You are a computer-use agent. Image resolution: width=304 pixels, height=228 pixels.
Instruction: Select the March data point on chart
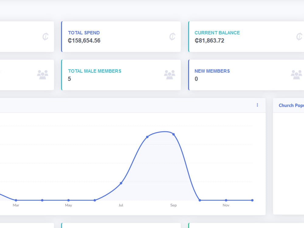(16, 200)
